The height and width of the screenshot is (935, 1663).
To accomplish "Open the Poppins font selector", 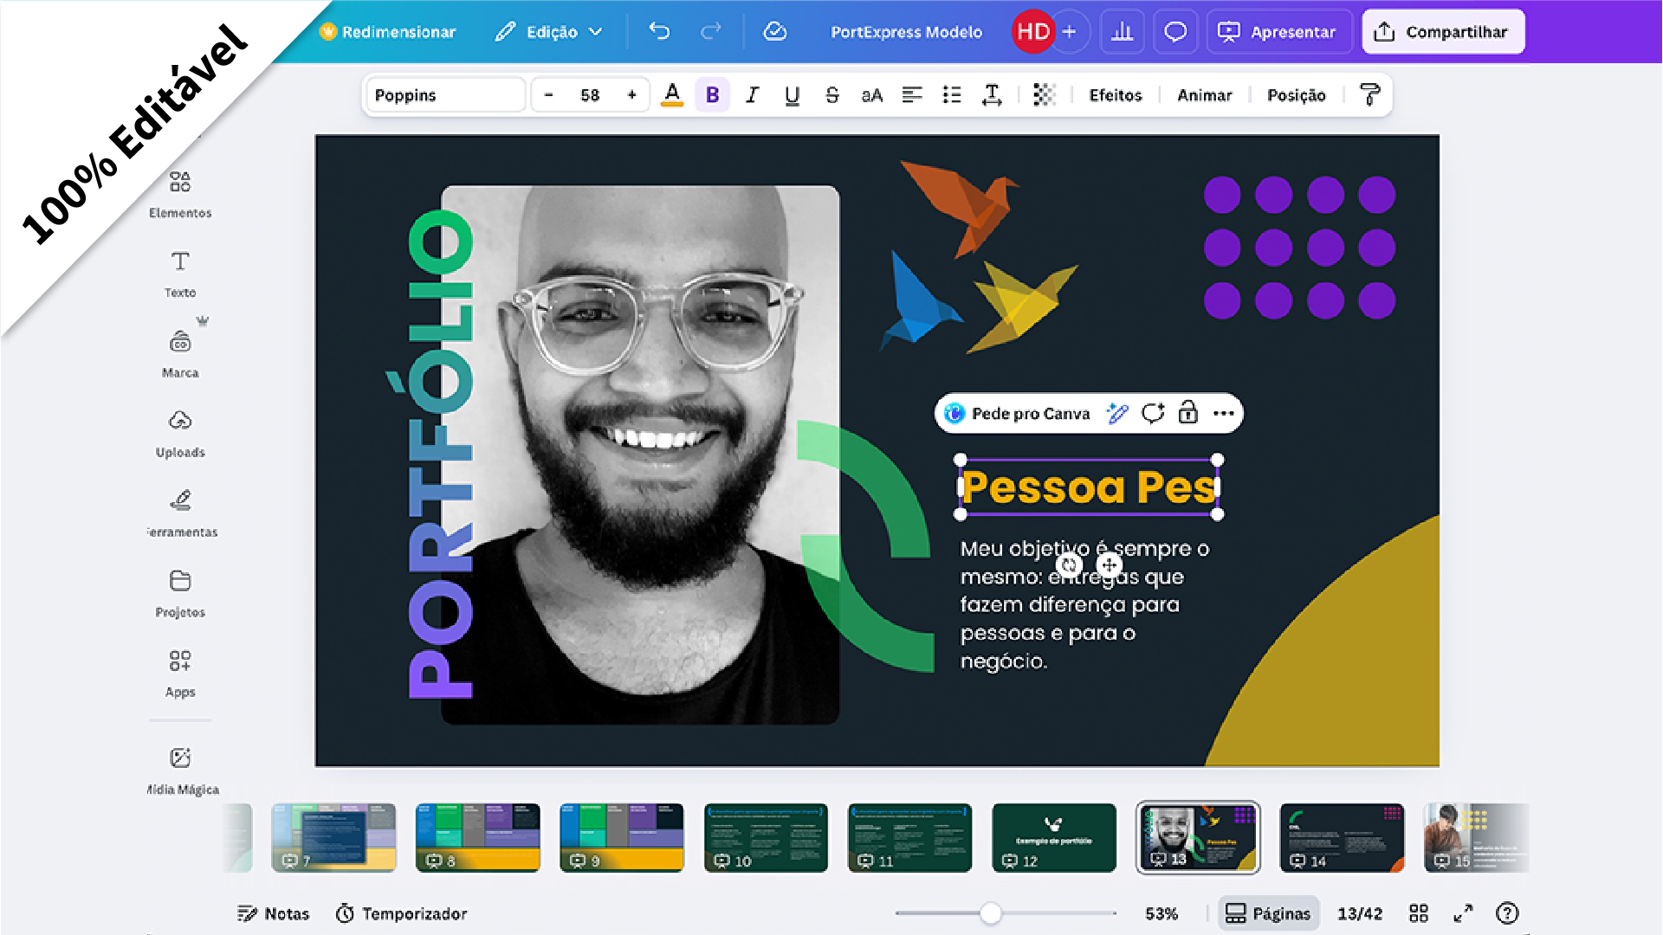I will click(445, 95).
